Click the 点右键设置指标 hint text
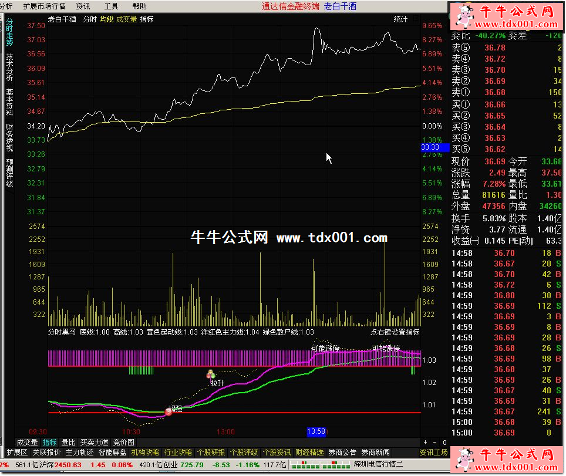Screen dimensions: 566x476 tap(395, 332)
